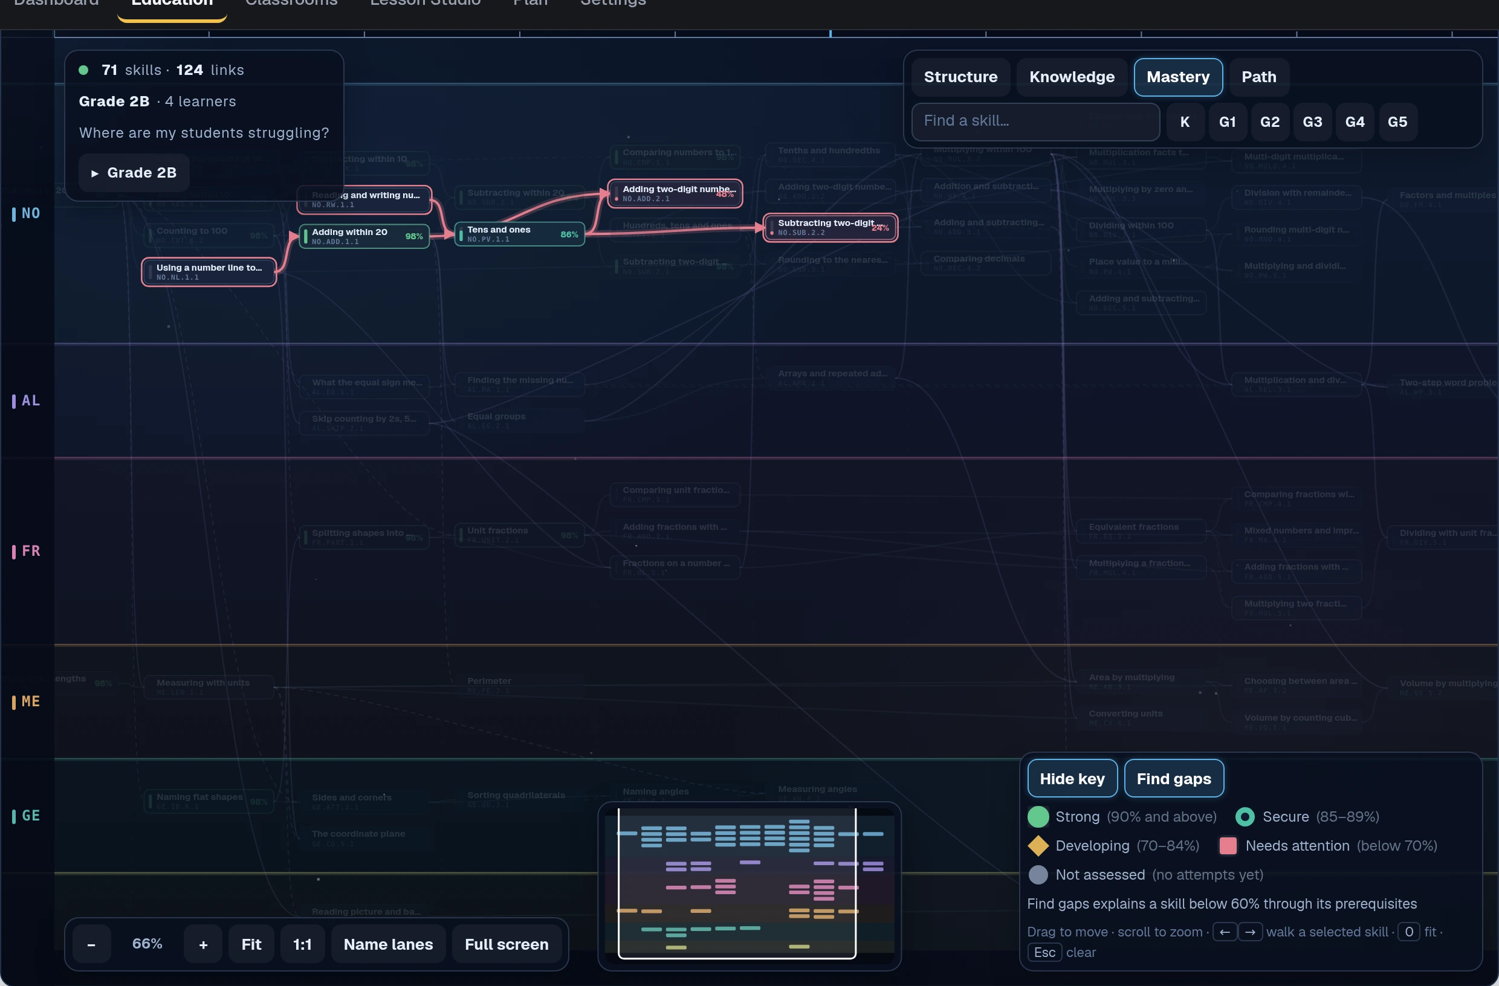Click the Secure ring legend icon

tap(1245, 817)
